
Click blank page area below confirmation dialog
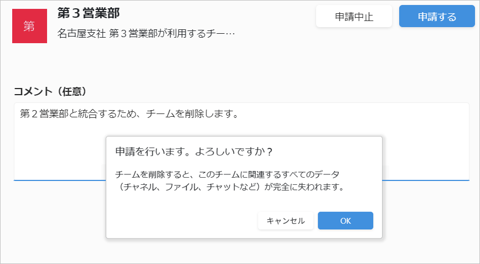(244, 251)
